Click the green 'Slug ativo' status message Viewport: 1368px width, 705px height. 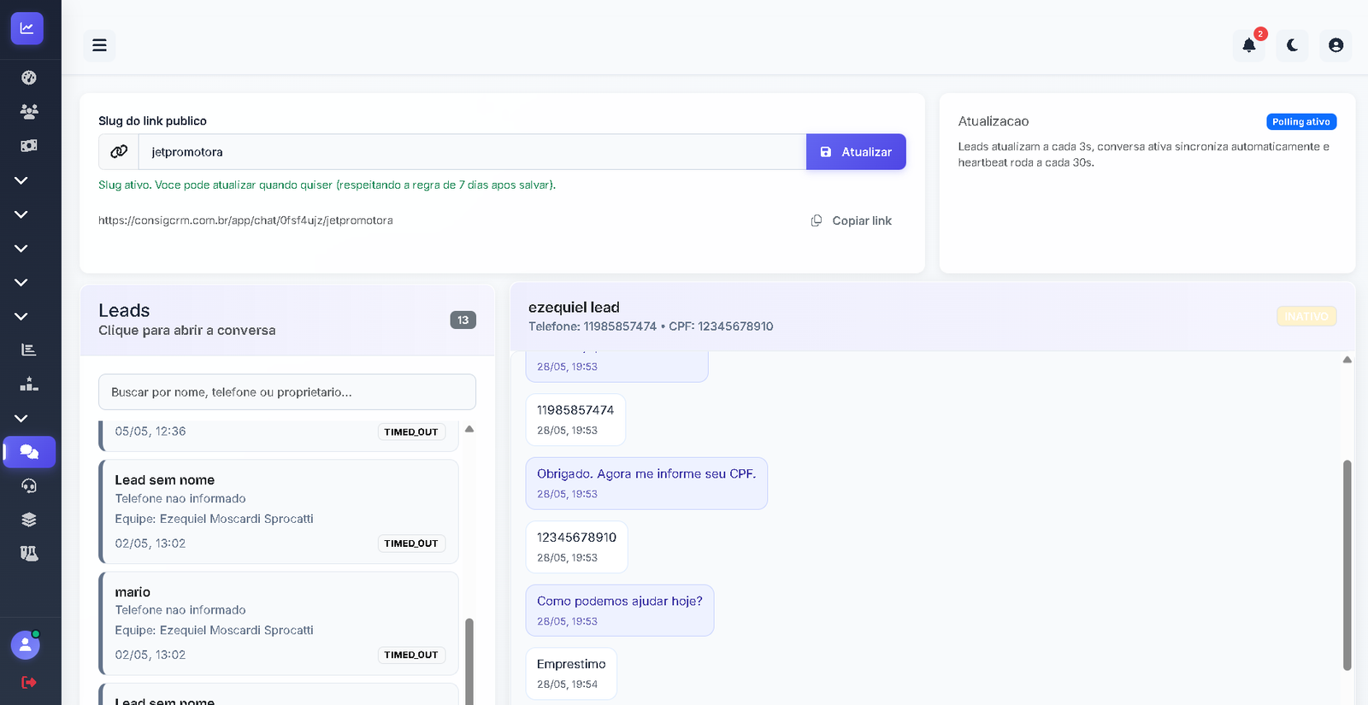click(327, 185)
